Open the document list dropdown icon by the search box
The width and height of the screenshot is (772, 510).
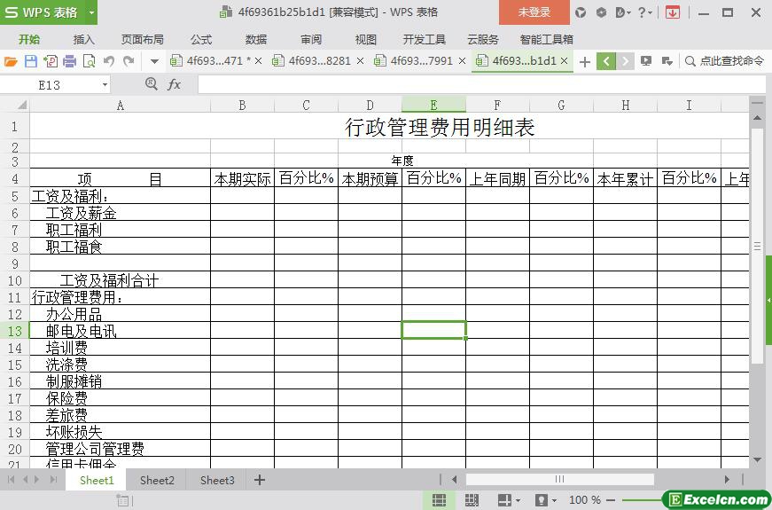[x=667, y=61]
